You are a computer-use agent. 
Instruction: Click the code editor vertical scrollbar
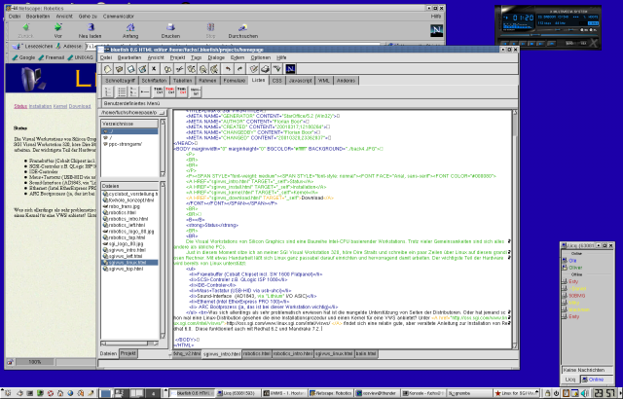coord(515,230)
